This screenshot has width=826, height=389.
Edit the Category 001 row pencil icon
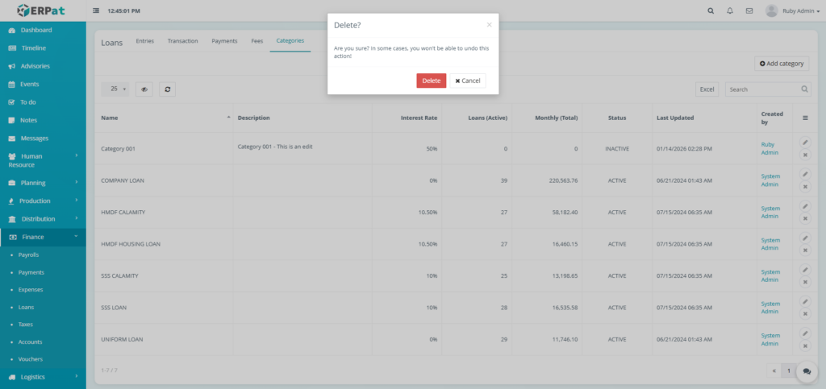tap(804, 143)
